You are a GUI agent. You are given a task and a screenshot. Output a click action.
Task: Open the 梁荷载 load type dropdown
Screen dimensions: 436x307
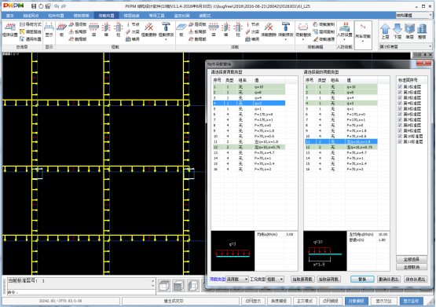click(x=237, y=279)
